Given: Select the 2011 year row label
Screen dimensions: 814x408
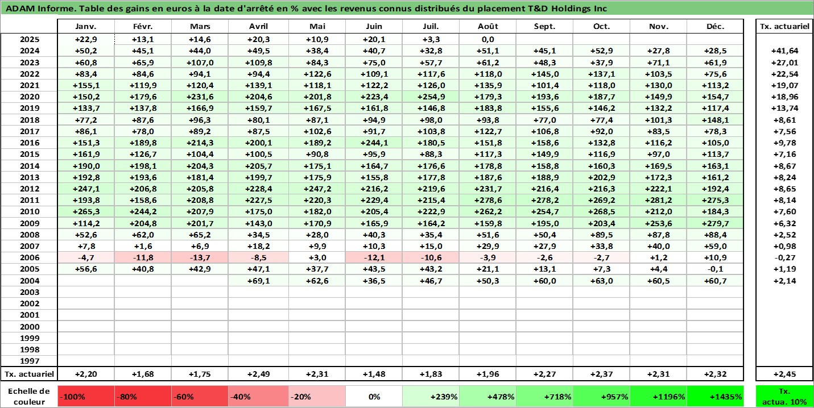Looking at the screenshot, I should [x=29, y=200].
